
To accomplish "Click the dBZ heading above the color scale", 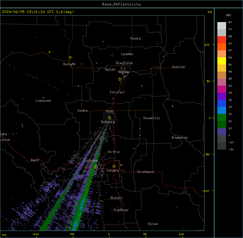I will (228, 15).
